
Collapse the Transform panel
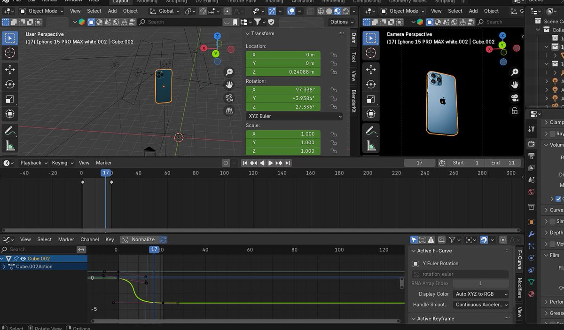click(x=248, y=34)
